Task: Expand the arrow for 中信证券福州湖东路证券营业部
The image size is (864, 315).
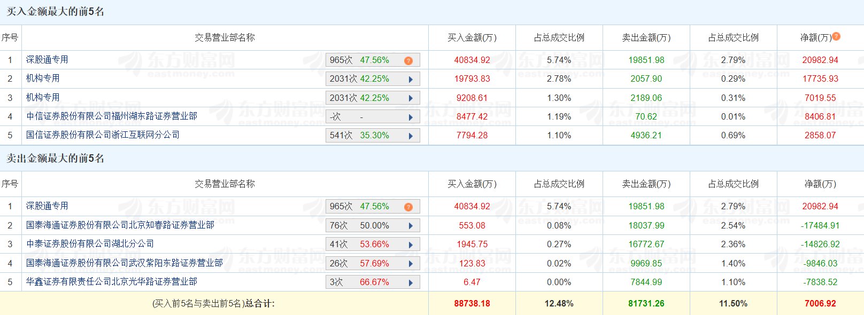Action: [x=411, y=117]
